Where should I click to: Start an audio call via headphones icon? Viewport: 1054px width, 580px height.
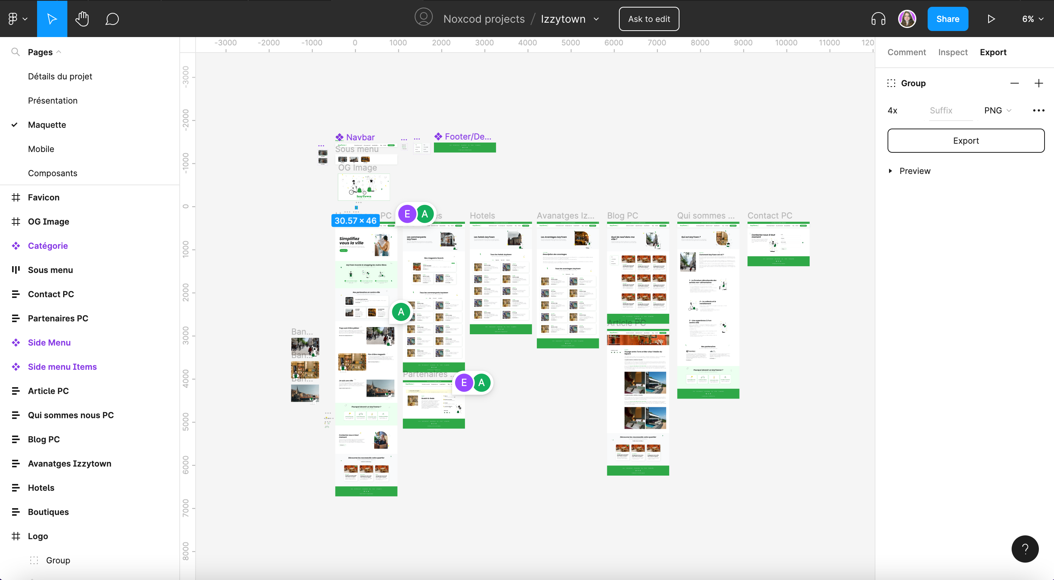(x=877, y=19)
